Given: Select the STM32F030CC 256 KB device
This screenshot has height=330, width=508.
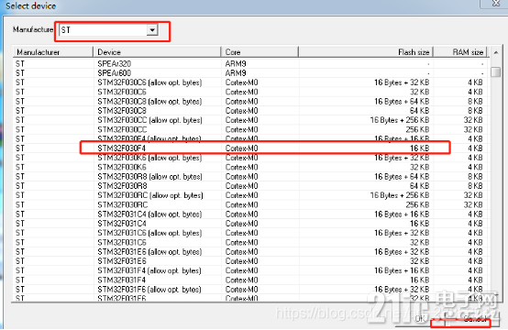Looking at the screenshot, I should pyautogui.click(x=249, y=129).
